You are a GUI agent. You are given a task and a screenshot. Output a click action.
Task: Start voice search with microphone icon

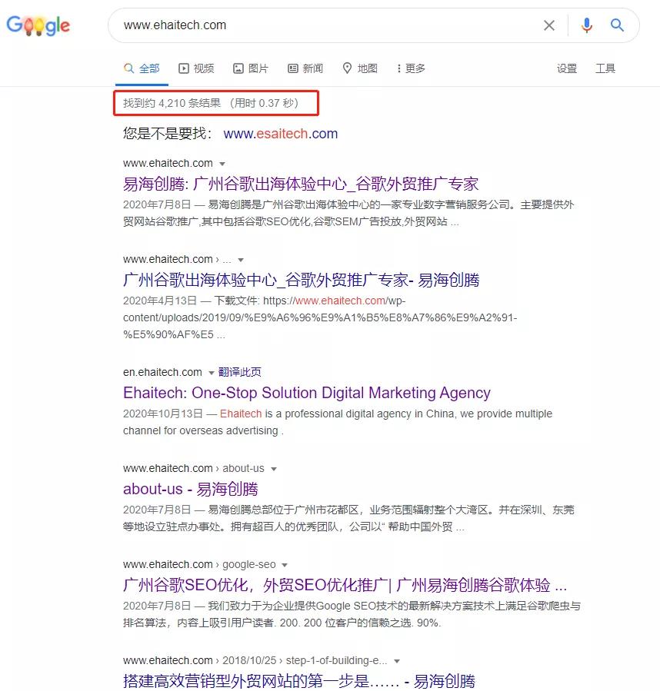pyautogui.click(x=586, y=25)
